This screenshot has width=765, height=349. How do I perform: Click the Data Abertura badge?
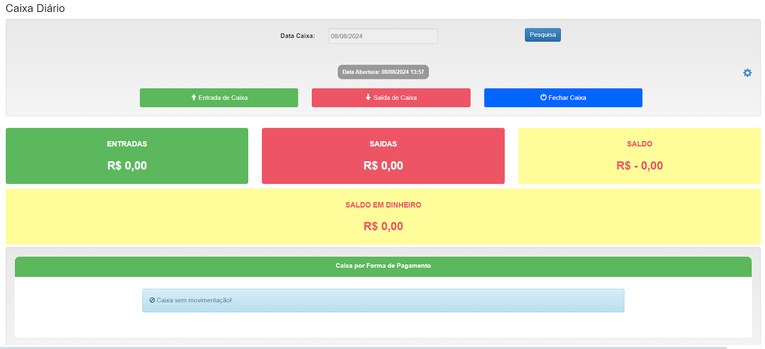click(383, 72)
